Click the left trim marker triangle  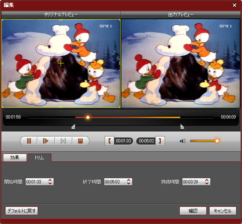pos(73,127)
